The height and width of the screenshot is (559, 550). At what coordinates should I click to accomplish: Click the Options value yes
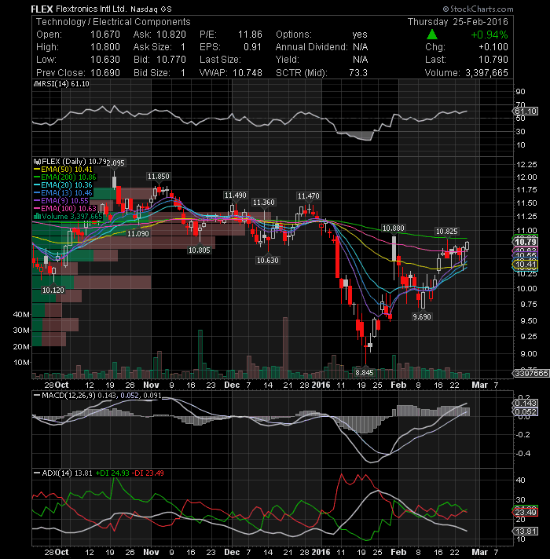click(x=360, y=35)
